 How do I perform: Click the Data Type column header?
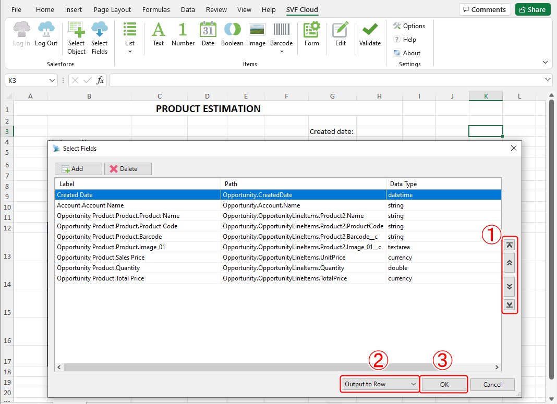pos(444,184)
